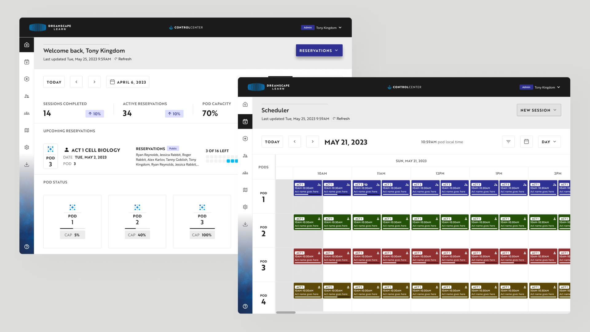Click the download icon in the dashboard sidebar
The image size is (590, 332).
coord(27,164)
